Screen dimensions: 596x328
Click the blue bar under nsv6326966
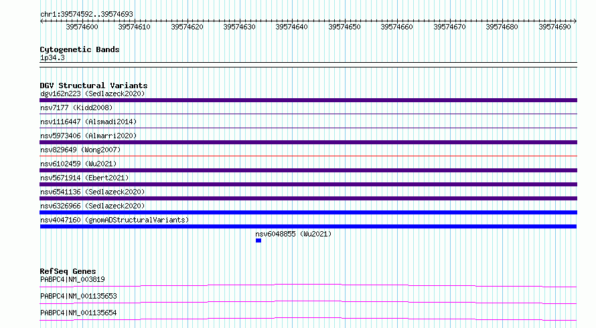click(x=308, y=212)
